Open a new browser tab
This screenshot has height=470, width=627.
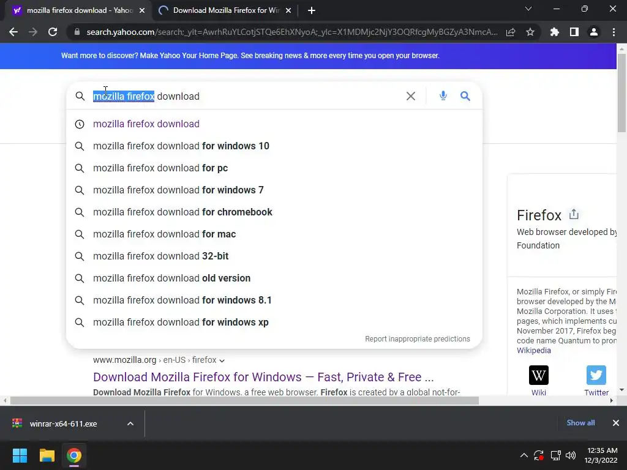tap(312, 11)
